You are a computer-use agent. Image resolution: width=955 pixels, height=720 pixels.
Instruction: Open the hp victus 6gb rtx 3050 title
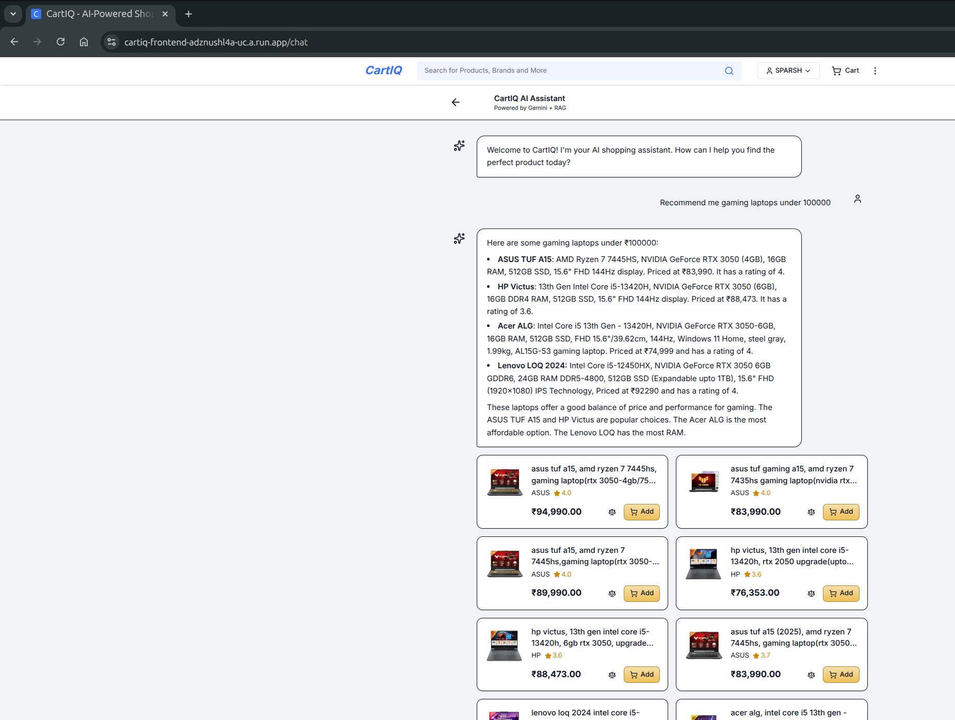(x=592, y=637)
